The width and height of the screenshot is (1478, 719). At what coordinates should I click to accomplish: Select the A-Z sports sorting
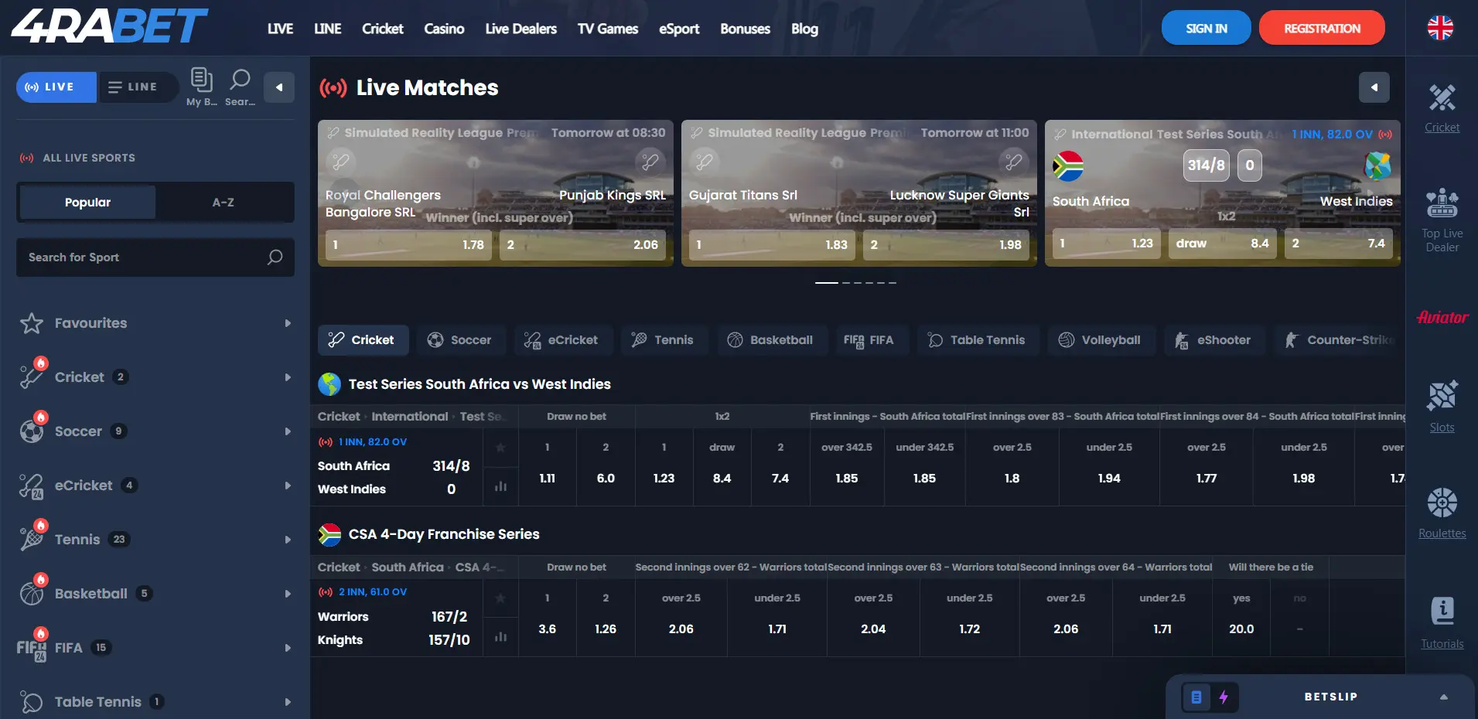point(224,203)
